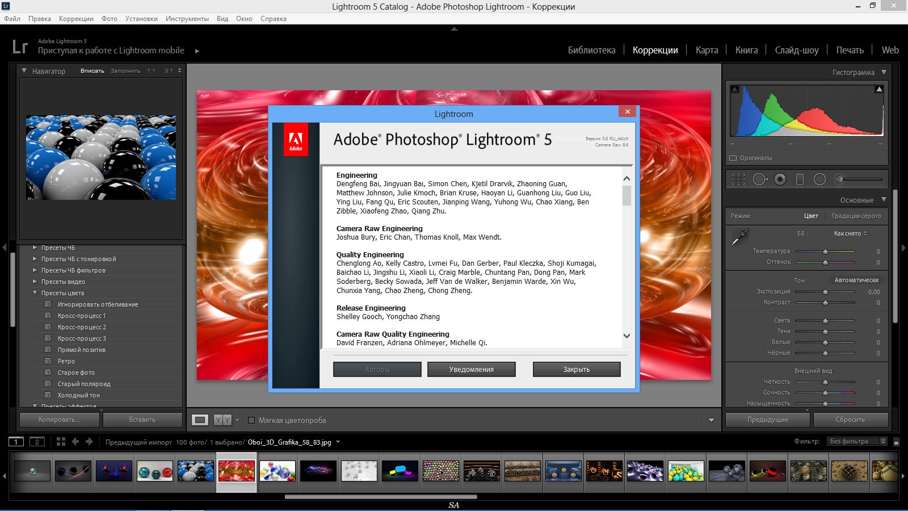Click Автоматически tone link
Screen dimensions: 908x511
tap(856, 280)
